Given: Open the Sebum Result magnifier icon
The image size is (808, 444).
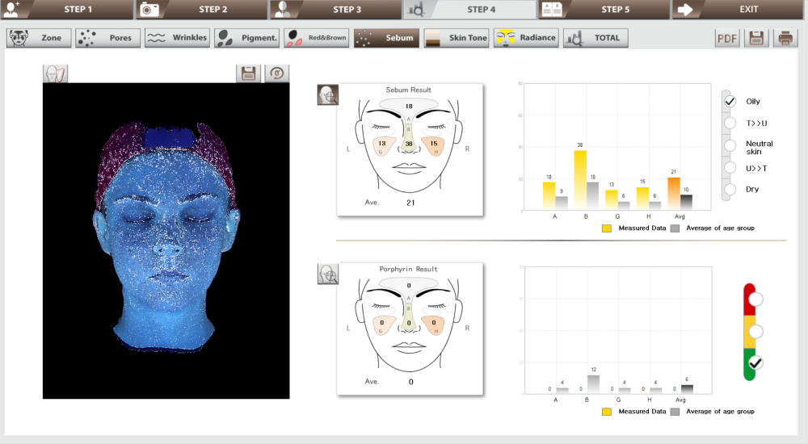Looking at the screenshot, I should click(x=328, y=94).
